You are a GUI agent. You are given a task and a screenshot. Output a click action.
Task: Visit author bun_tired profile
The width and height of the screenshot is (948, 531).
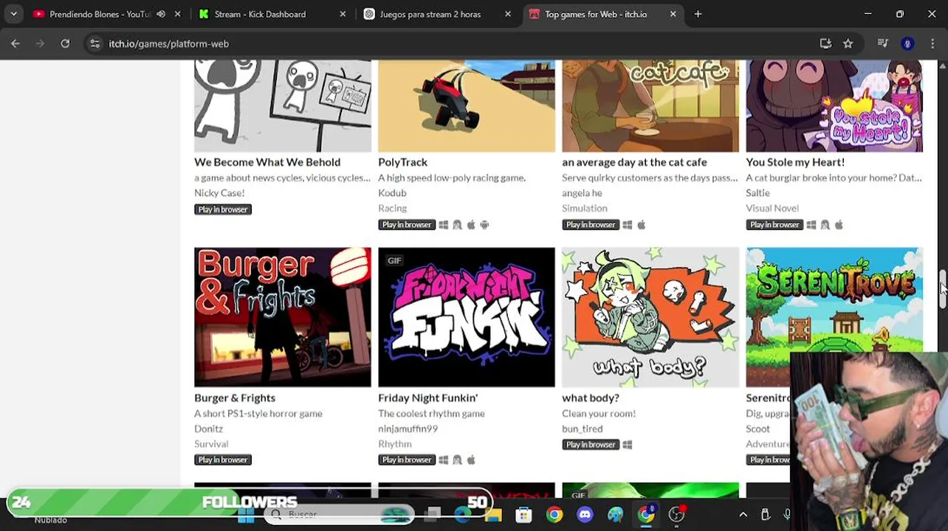point(582,428)
